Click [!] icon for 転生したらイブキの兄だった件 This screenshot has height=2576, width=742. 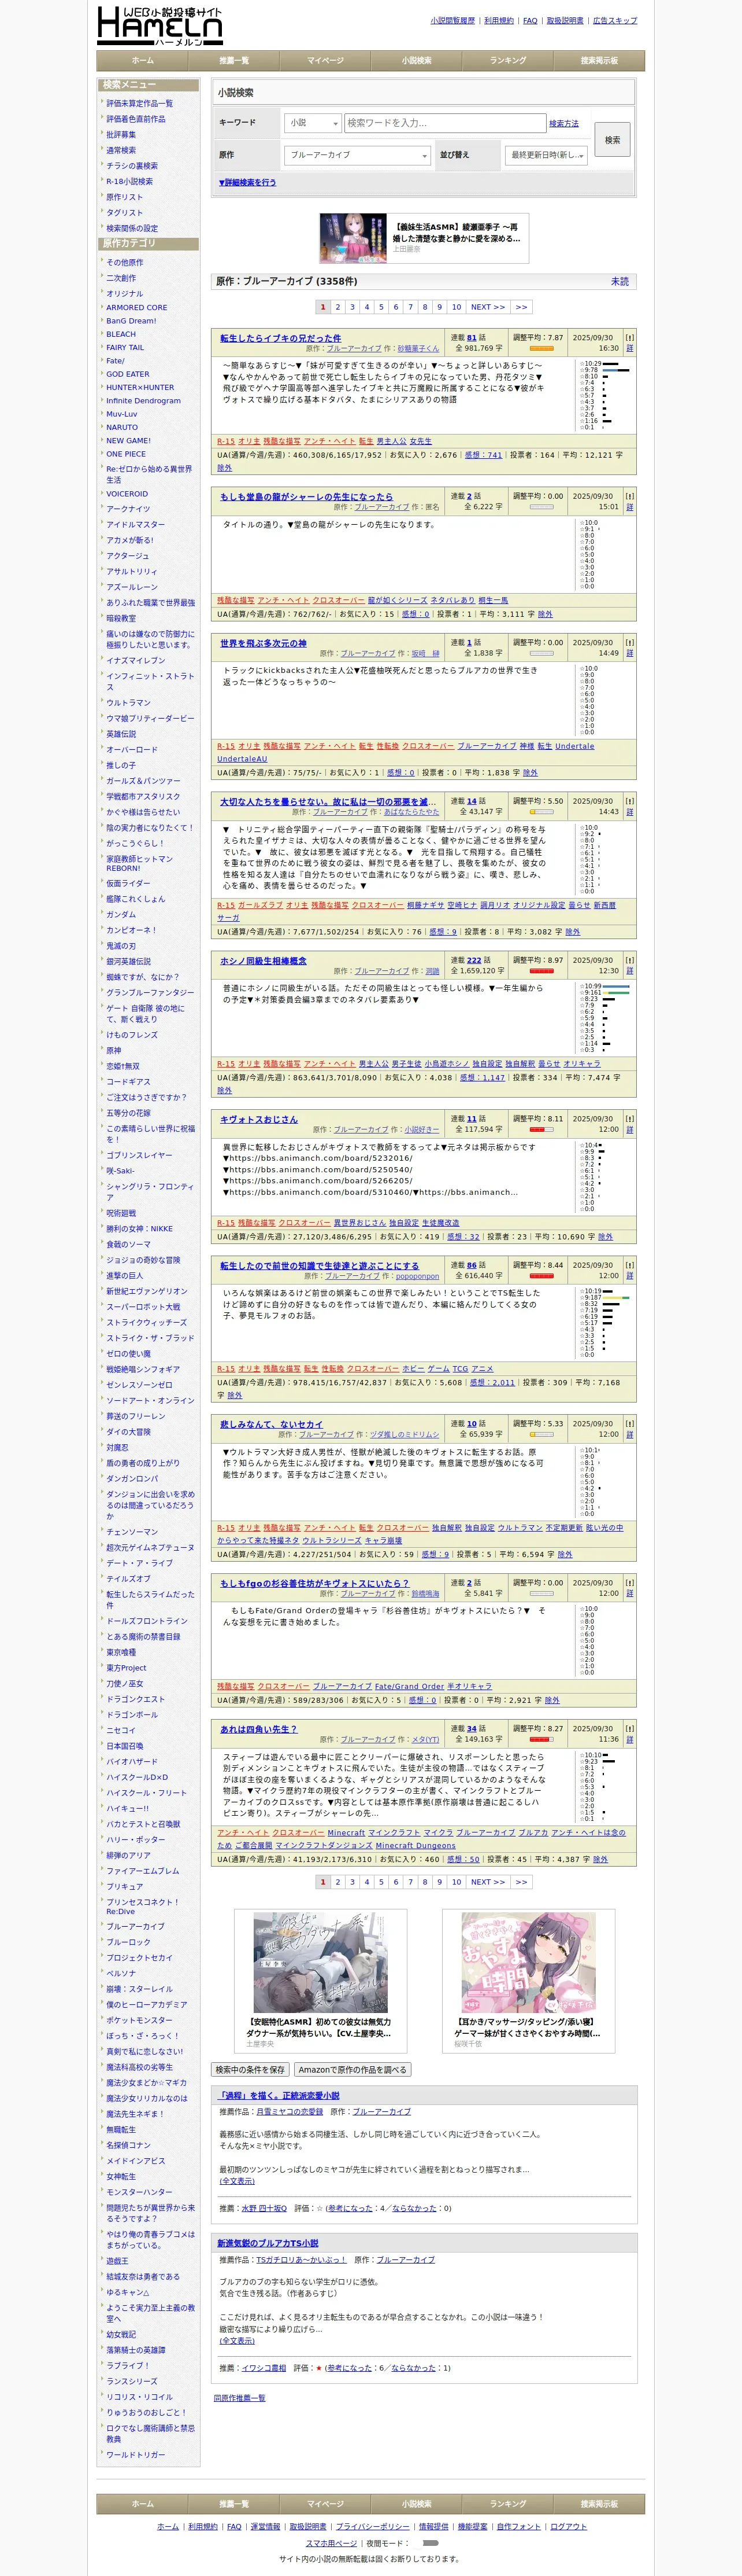pyautogui.click(x=629, y=338)
